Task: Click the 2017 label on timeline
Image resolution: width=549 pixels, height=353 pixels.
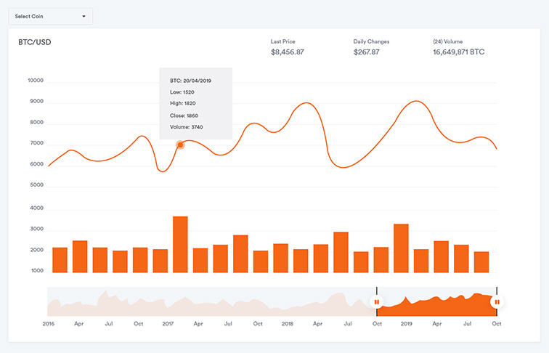Action: click(168, 323)
